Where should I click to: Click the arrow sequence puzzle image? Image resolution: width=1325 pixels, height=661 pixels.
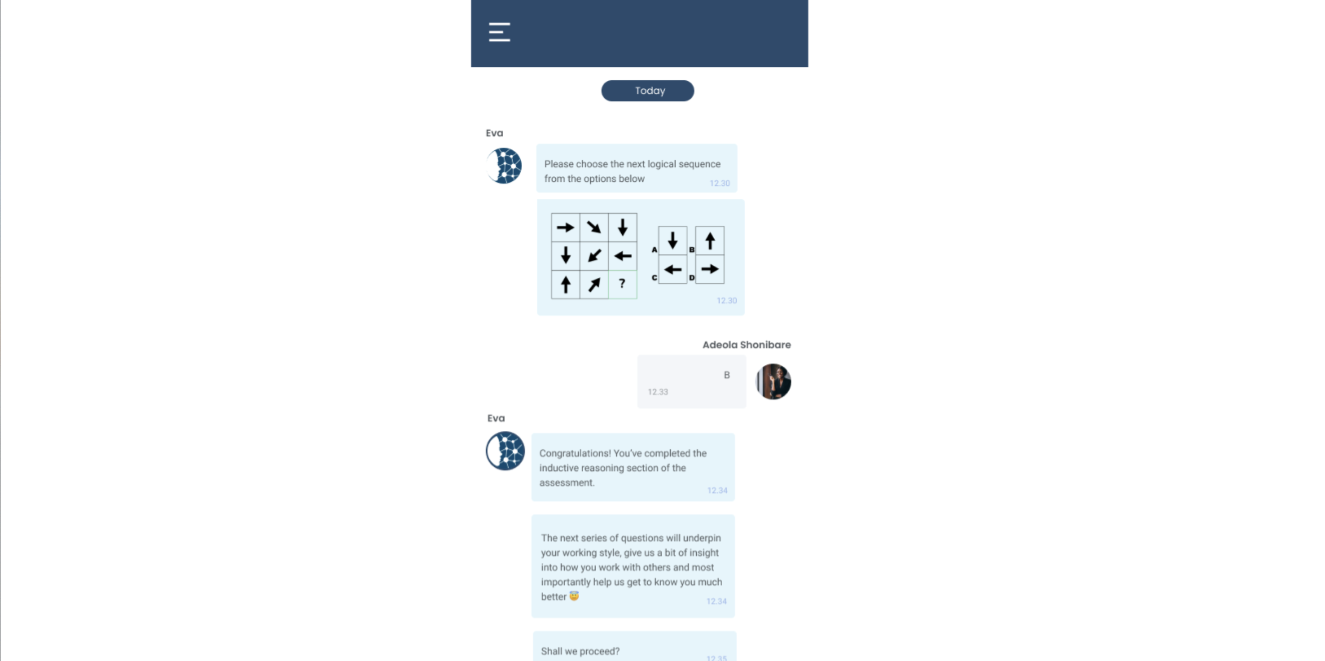(638, 254)
